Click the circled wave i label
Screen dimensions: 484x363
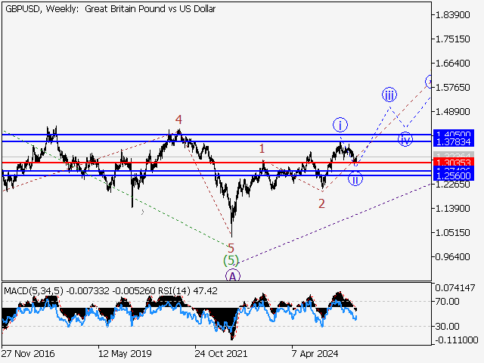[x=340, y=124]
